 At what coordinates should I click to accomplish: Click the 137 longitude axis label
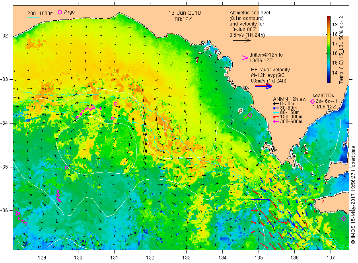[331, 258]
